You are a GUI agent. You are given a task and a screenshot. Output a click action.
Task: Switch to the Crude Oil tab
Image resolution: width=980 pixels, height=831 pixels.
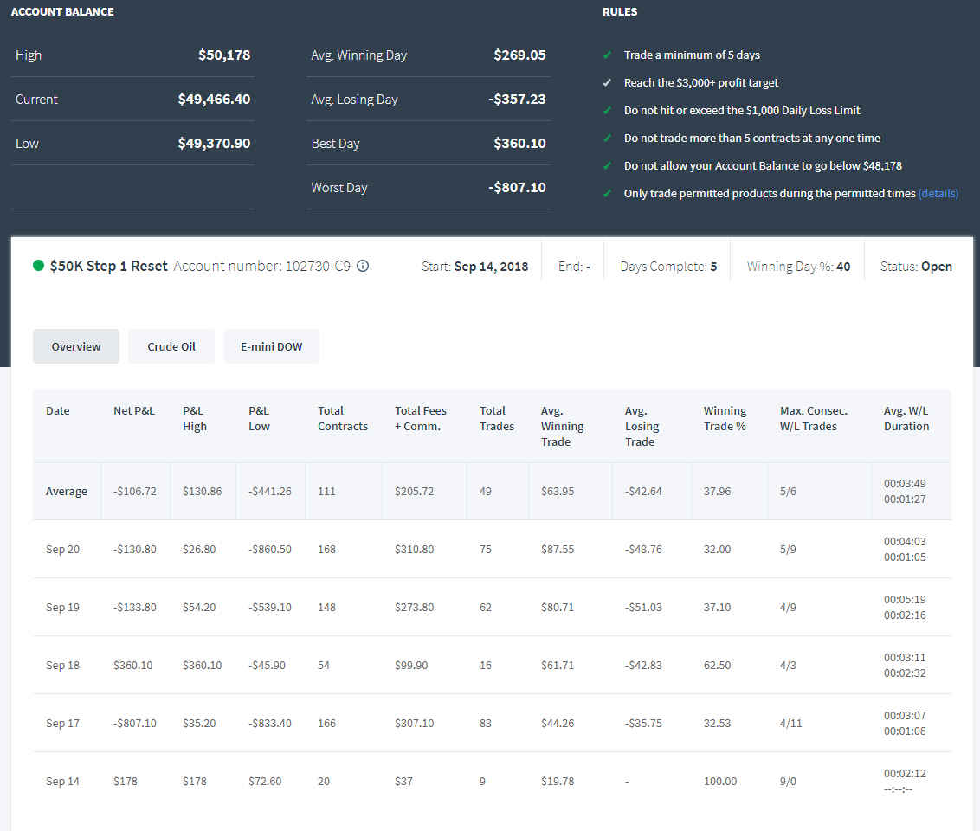click(x=171, y=346)
